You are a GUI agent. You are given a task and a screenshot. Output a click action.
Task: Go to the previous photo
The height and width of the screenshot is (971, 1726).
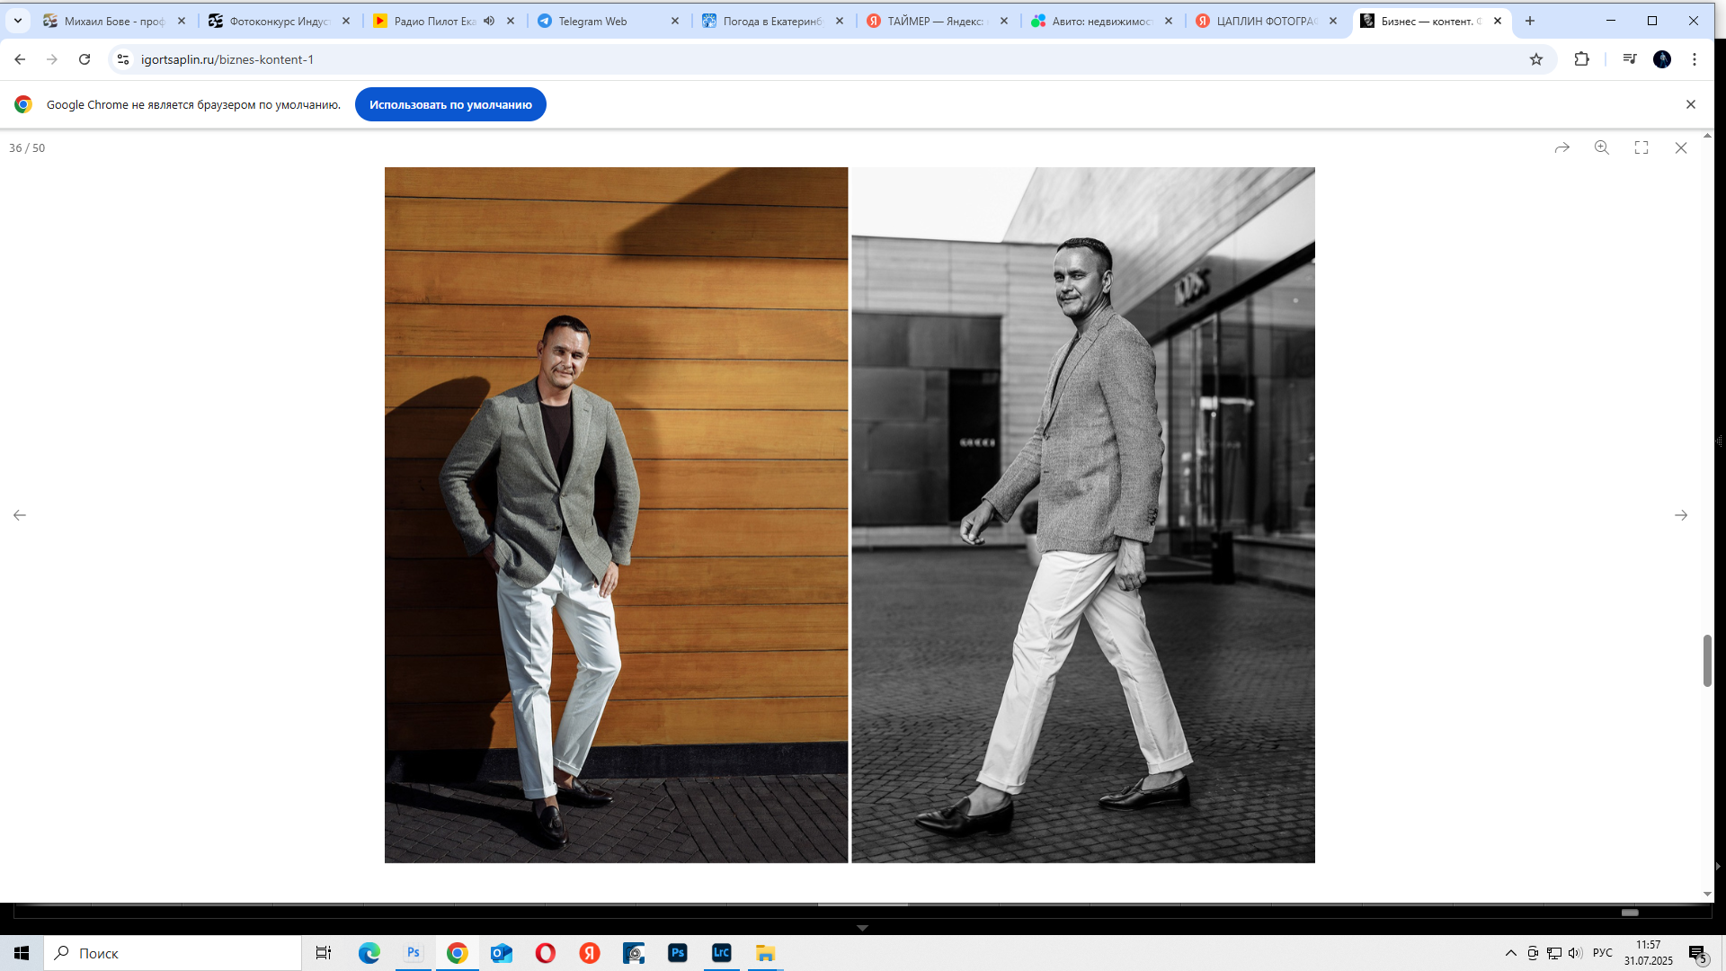20,515
